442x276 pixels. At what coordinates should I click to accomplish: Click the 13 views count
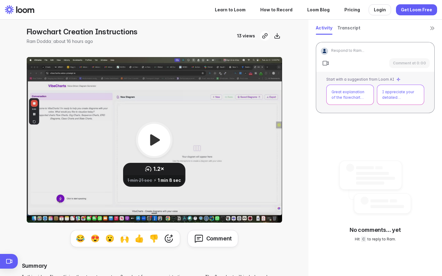coord(246,36)
